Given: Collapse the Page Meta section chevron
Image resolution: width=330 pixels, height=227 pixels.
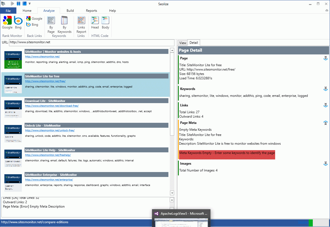Looking at the screenshot, I should [325, 123].
